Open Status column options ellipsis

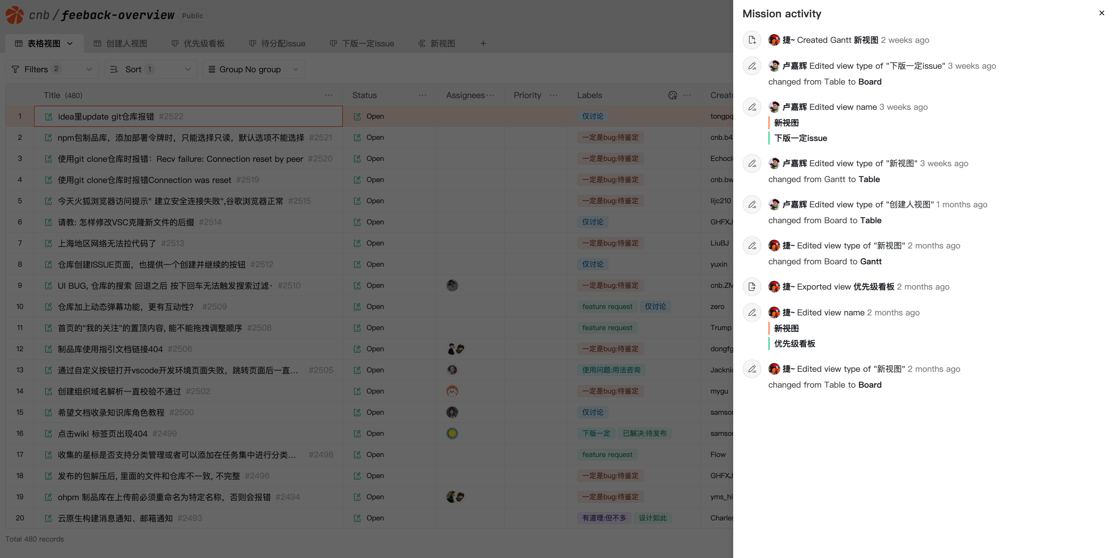(422, 95)
